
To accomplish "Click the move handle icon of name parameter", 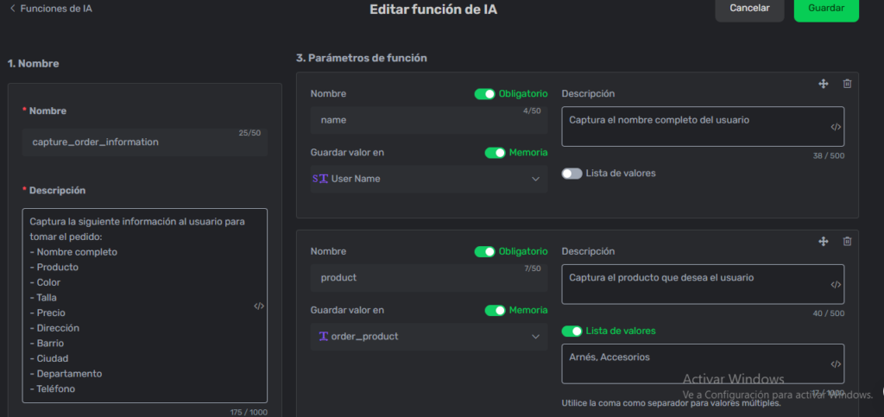I will tap(823, 84).
